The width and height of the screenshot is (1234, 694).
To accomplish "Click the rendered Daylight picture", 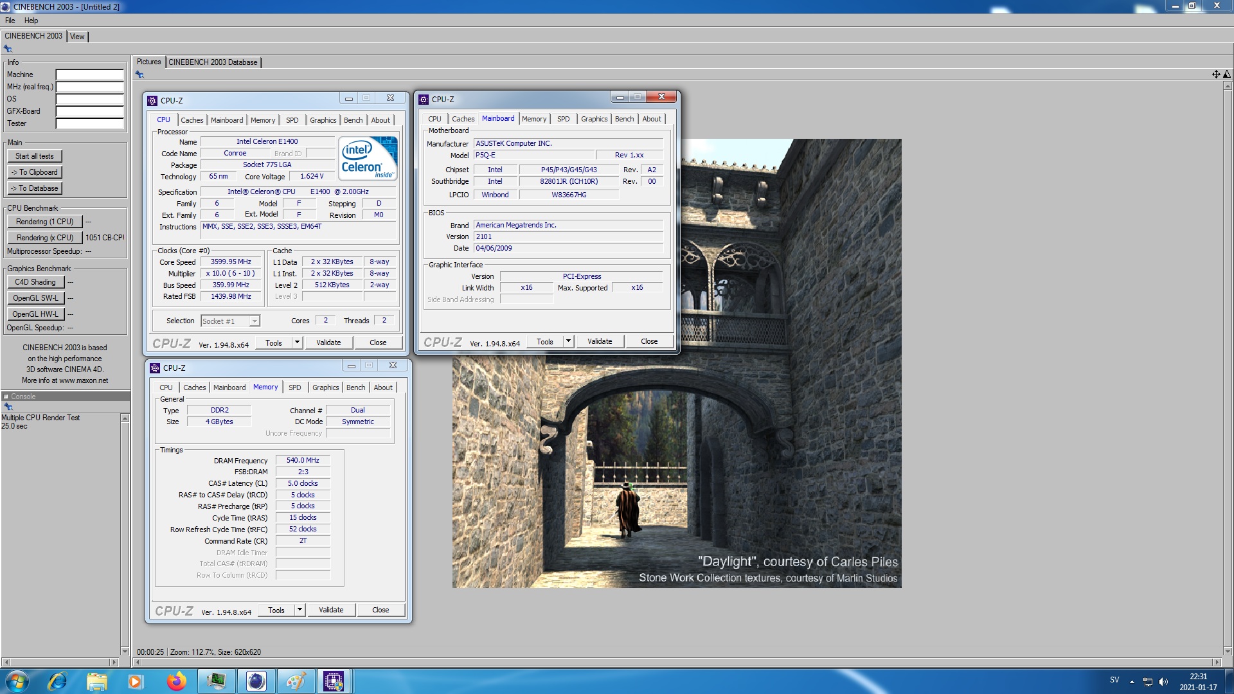I will pyautogui.click(x=676, y=363).
